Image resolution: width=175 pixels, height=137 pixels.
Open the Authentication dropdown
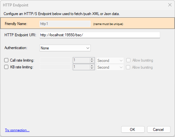pyautogui.click(x=65, y=48)
